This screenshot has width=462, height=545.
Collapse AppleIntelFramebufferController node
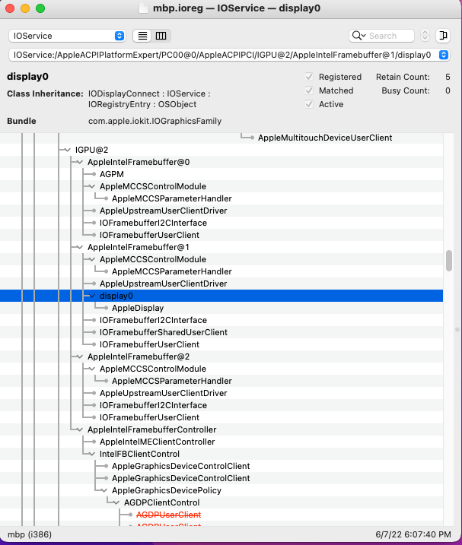point(80,430)
